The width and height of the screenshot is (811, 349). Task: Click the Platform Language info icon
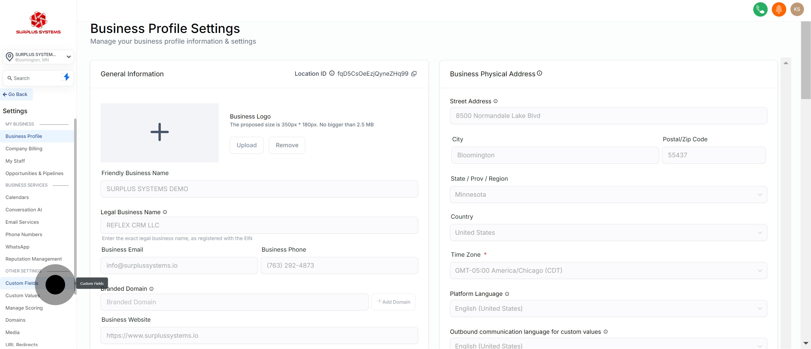[x=507, y=294]
